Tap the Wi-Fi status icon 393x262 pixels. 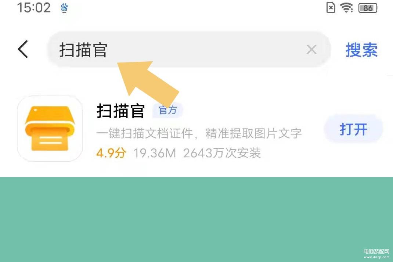(347, 7)
